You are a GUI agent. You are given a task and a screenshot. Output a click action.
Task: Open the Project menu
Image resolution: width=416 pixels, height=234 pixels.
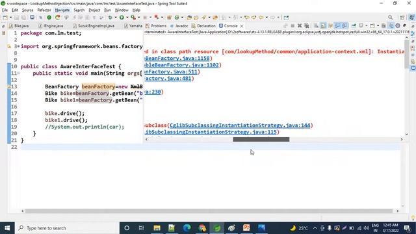(x=94, y=10)
